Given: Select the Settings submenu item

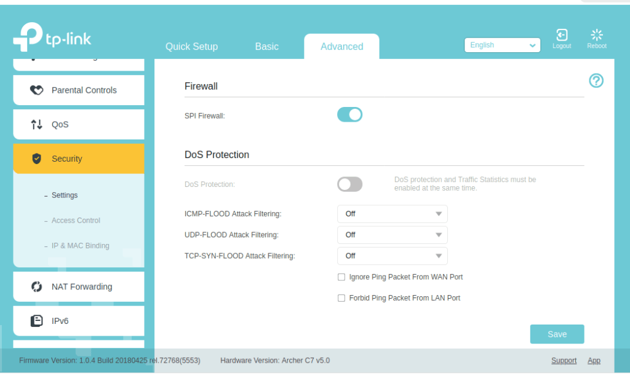Looking at the screenshot, I should pos(64,195).
